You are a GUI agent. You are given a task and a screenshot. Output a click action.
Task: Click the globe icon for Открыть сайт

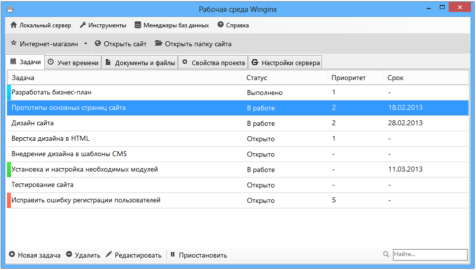coord(98,43)
